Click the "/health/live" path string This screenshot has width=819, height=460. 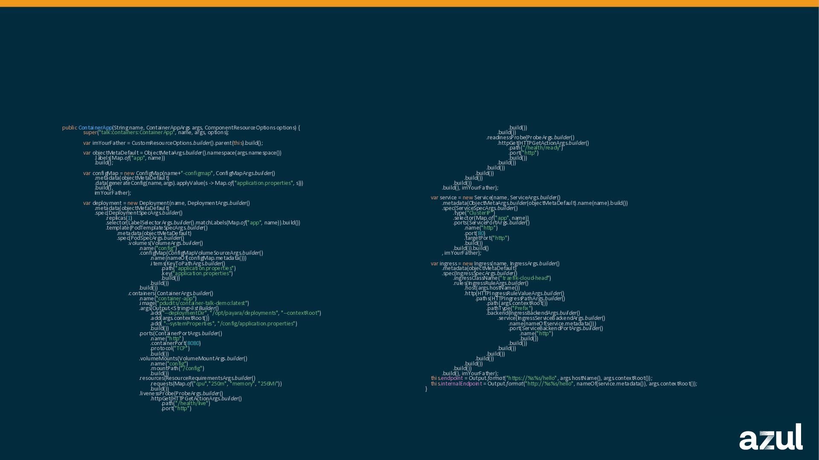click(x=192, y=403)
